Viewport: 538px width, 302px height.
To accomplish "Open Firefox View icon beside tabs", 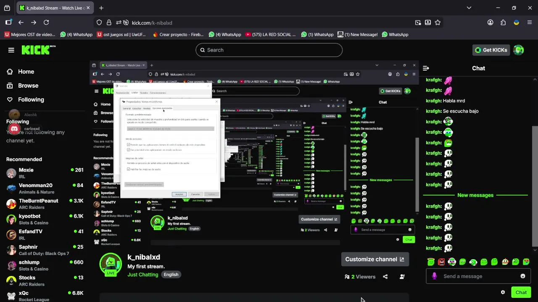I will 7,8.
